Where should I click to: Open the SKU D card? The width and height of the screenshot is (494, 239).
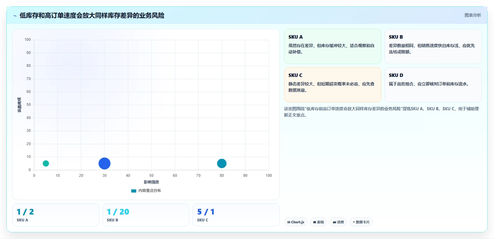click(433, 85)
